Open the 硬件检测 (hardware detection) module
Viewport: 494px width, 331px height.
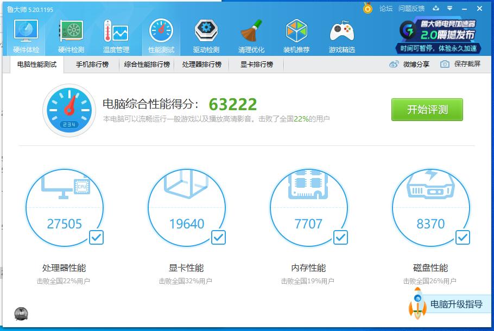click(71, 35)
